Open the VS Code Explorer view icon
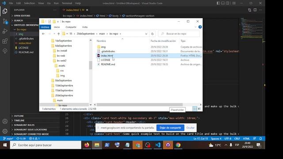The width and height of the screenshot is (283, 159). tap(5, 11)
